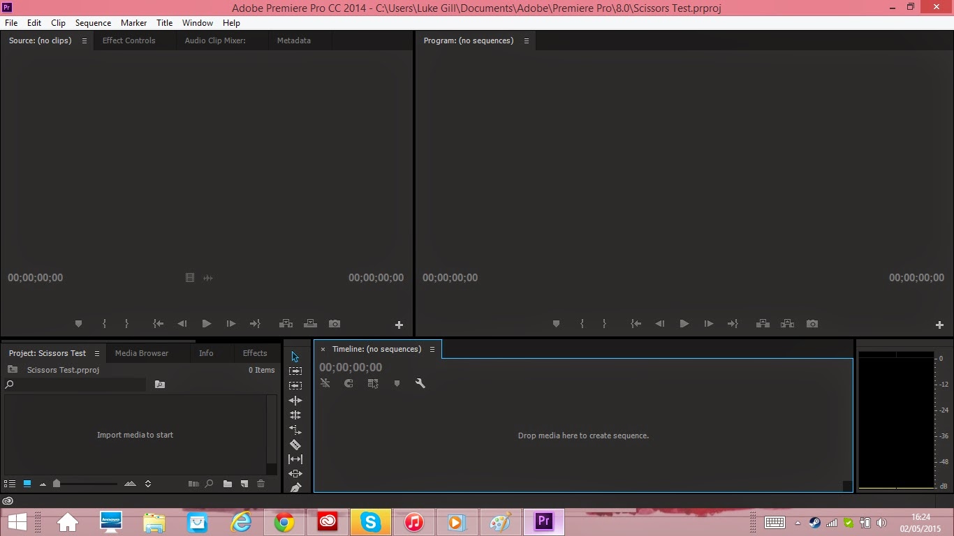This screenshot has height=536, width=954.
Task: Open the Title menu
Action: coord(164,23)
